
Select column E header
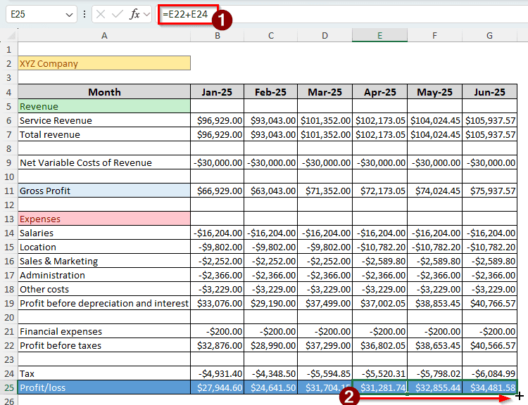(379, 36)
